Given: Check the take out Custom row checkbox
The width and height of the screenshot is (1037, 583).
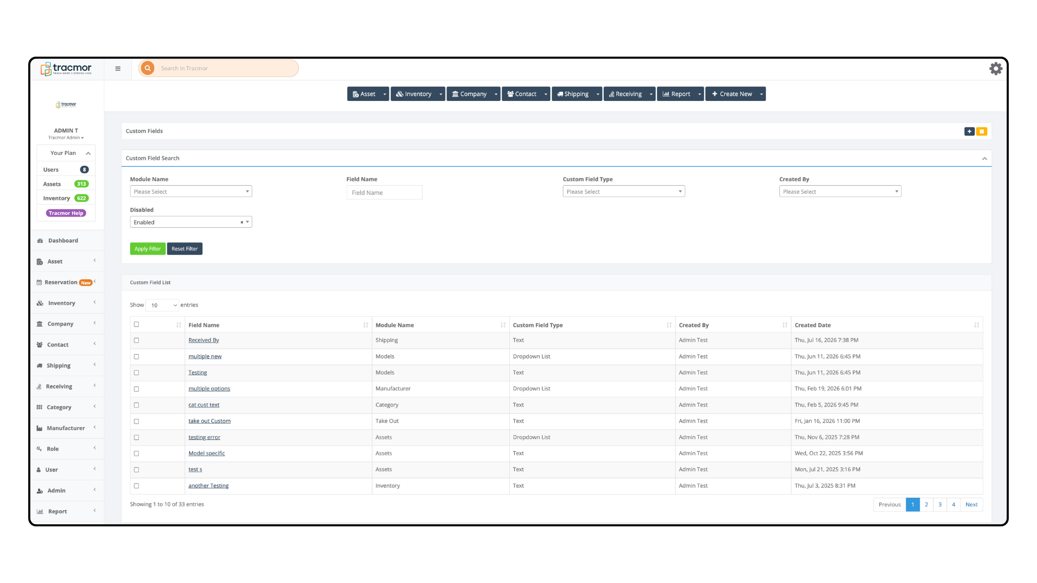Looking at the screenshot, I should pos(137,422).
